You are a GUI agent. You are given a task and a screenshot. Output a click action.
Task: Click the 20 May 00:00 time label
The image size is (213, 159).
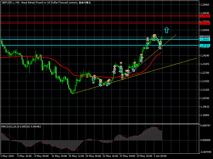point(93,156)
